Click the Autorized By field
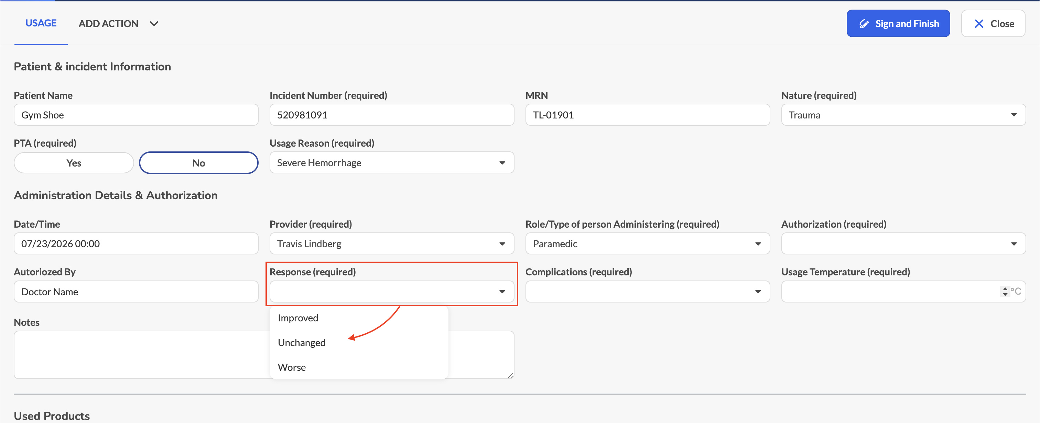Screen dimensions: 1040x423 click(x=136, y=291)
